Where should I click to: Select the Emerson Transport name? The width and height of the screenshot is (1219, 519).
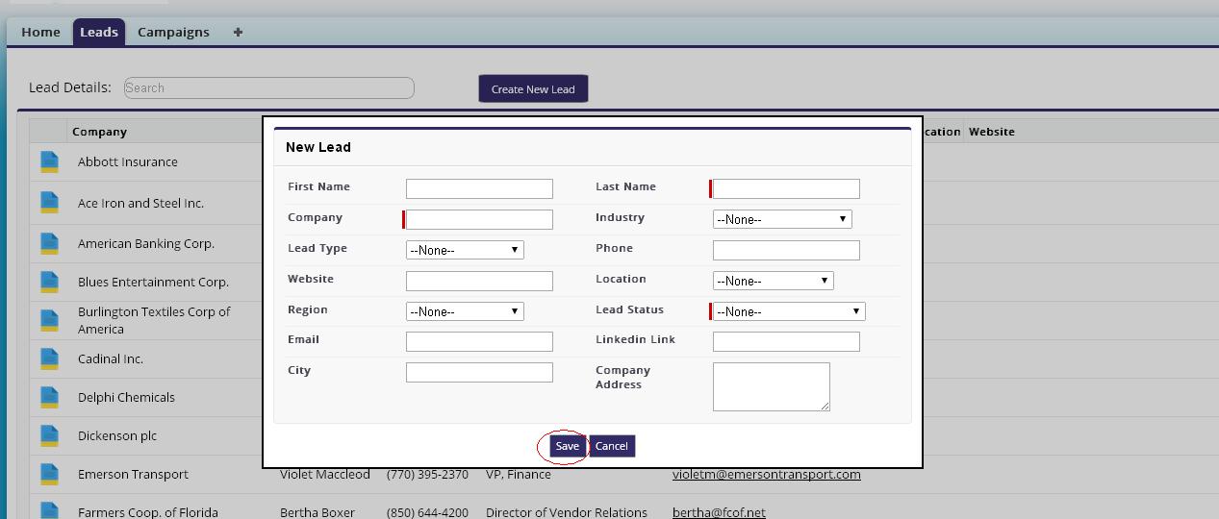tap(133, 474)
